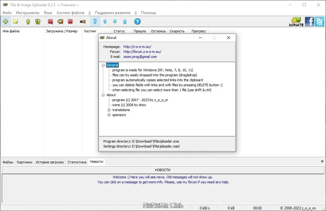
Task: Click the red stop square toolbar icon
Action: (70, 21)
